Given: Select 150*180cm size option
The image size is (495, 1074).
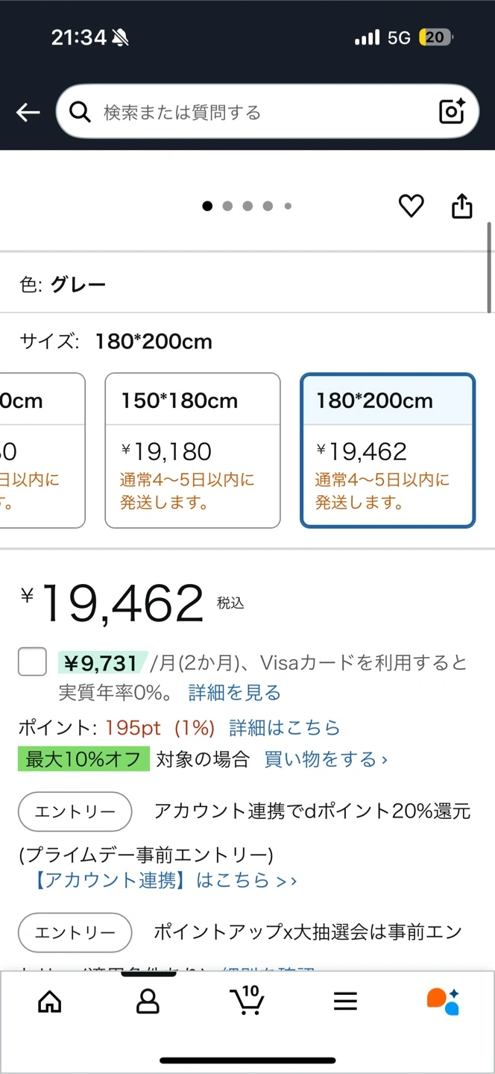Looking at the screenshot, I should (192, 450).
